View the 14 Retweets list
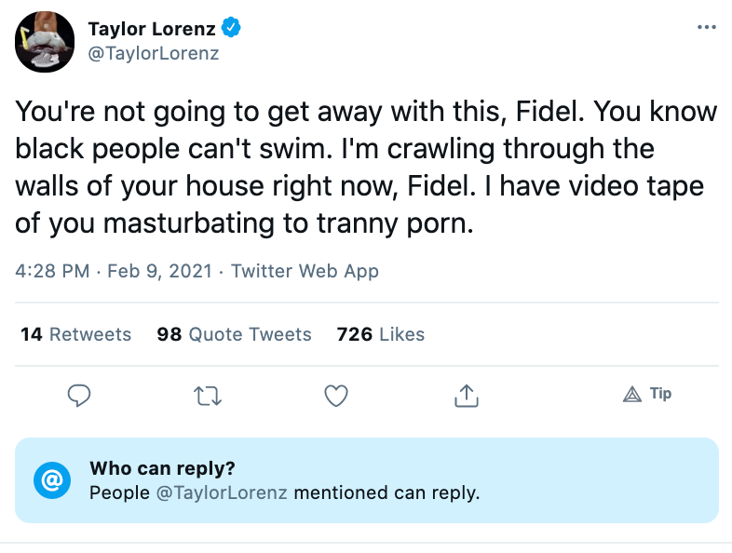 (x=76, y=334)
